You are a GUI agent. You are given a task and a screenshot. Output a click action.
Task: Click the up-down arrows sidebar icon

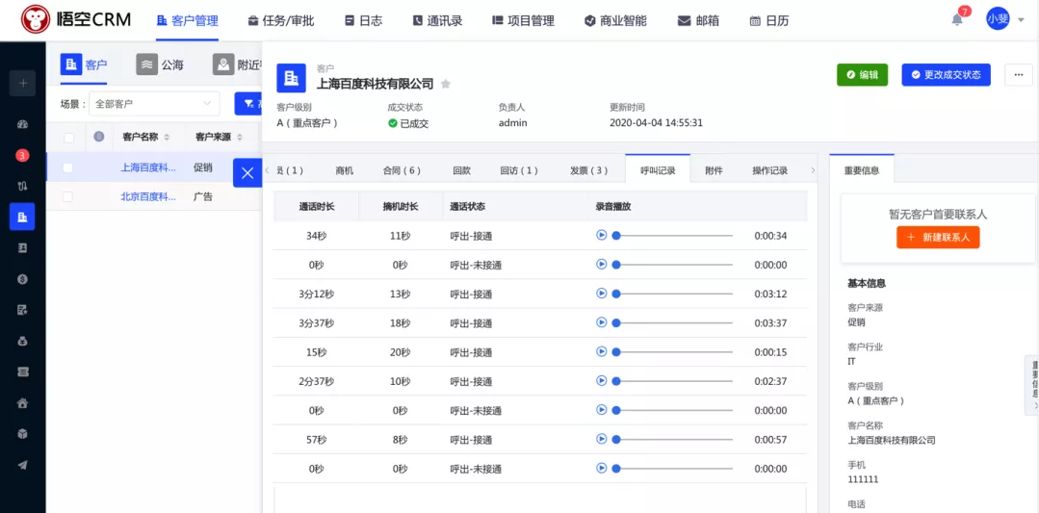click(x=22, y=186)
